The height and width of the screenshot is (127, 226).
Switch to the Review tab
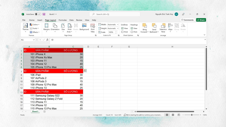(x=79, y=20)
